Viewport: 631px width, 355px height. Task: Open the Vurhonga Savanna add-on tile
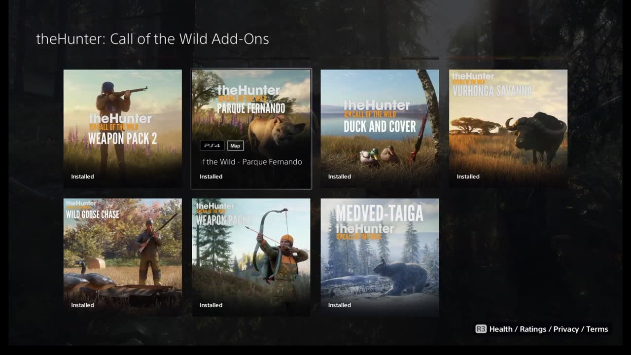[508, 129]
